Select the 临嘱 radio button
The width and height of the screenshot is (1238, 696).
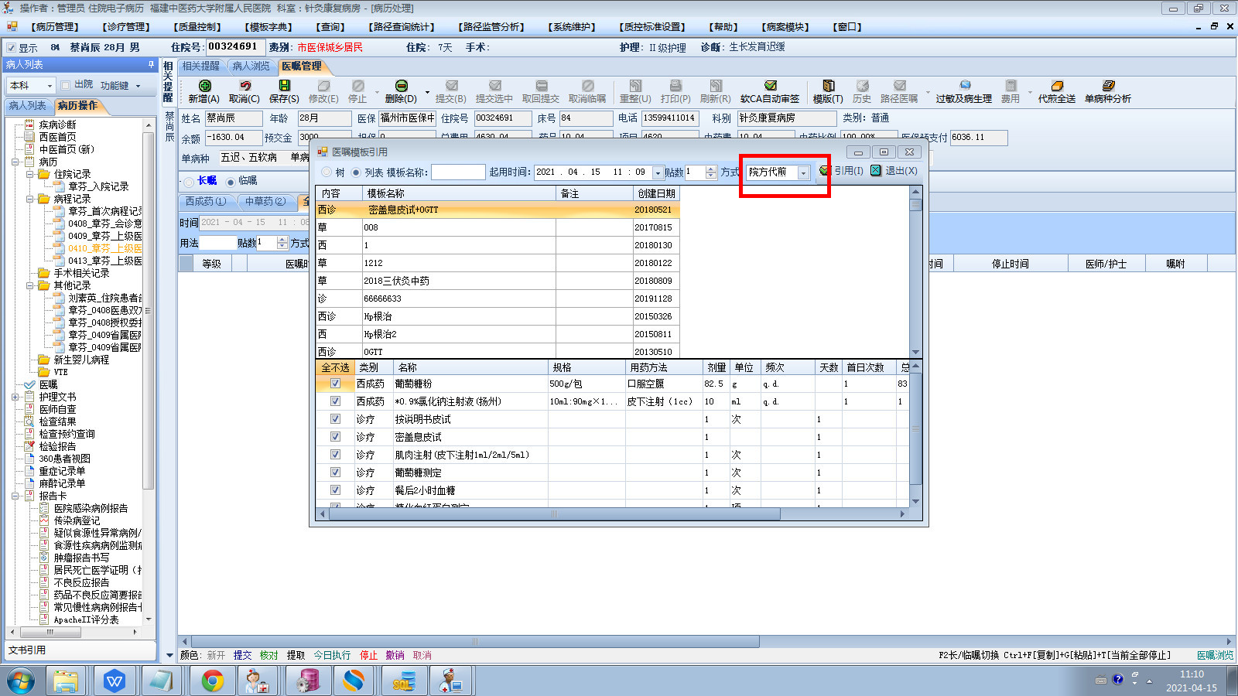230,182
